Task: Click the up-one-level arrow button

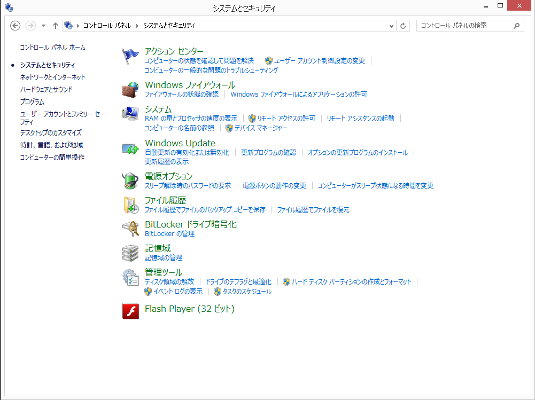Action: click(x=56, y=26)
